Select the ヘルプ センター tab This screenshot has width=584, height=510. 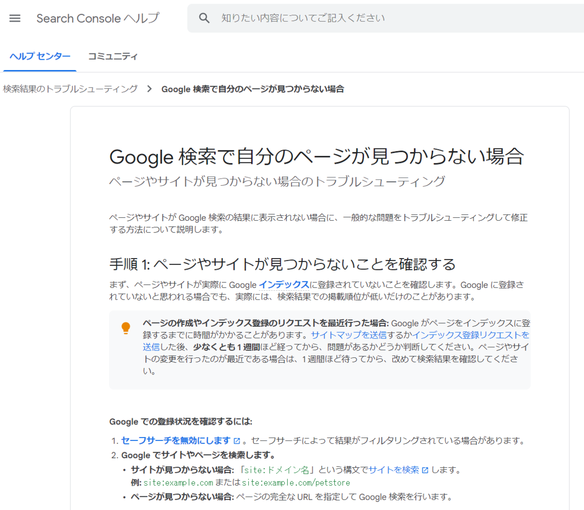click(x=40, y=56)
